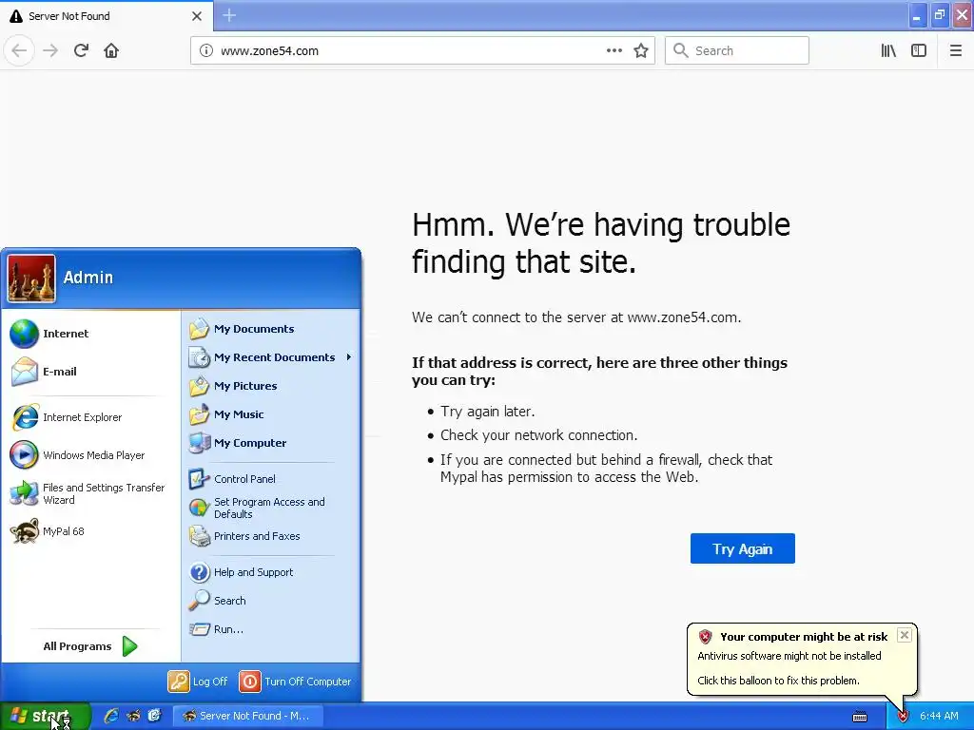Image resolution: width=974 pixels, height=730 pixels.
Task: Open the Library bookshelf icon
Action: click(x=888, y=50)
